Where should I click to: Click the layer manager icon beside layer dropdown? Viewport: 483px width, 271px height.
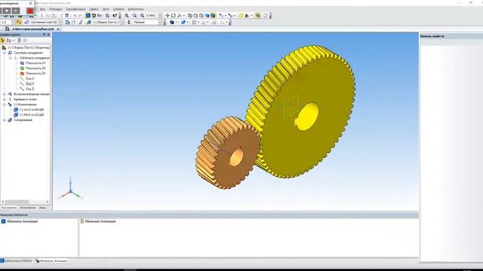[26, 22]
